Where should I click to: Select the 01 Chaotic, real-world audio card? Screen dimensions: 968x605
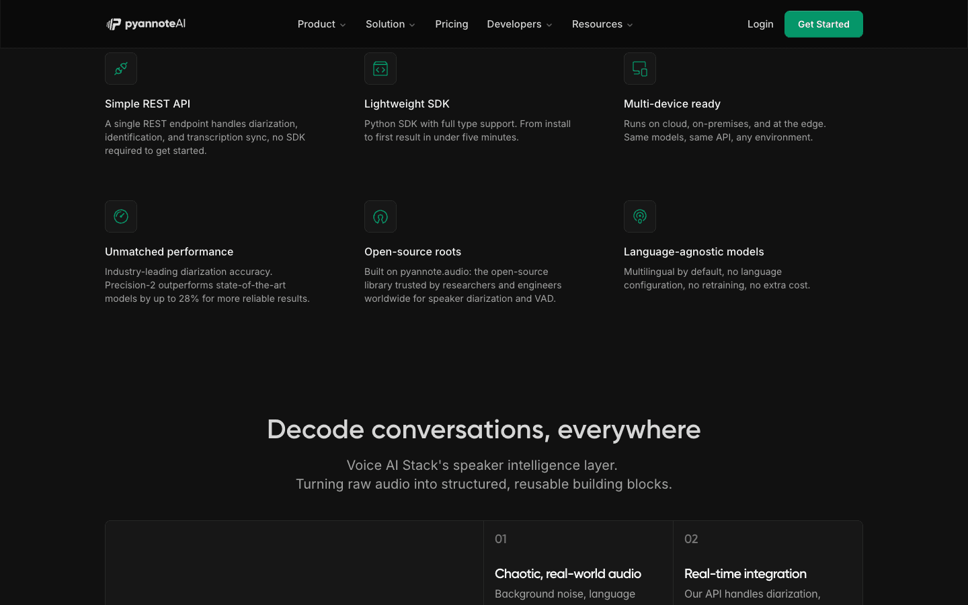pyautogui.click(x=578, y=563)
